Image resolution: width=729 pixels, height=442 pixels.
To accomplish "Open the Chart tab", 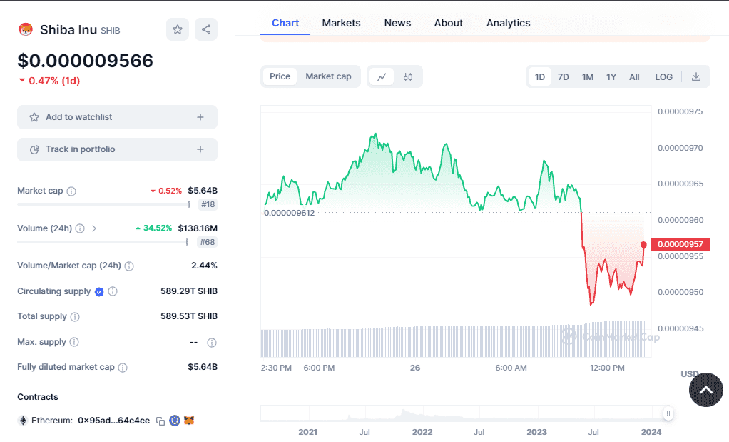I will click(x=285, y=23).
